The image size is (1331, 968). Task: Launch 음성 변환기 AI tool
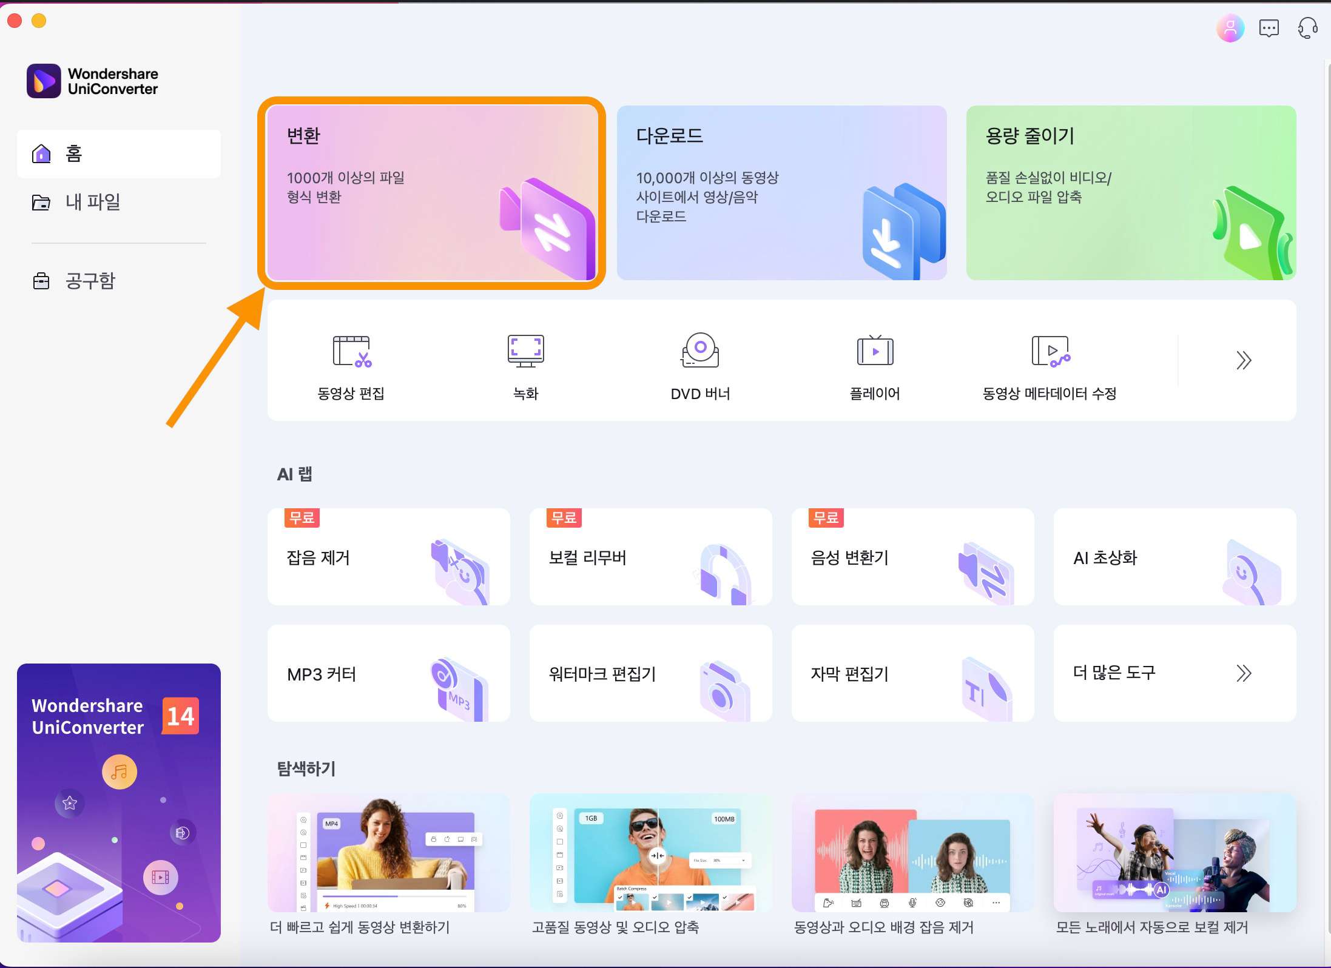click(912, 557)
